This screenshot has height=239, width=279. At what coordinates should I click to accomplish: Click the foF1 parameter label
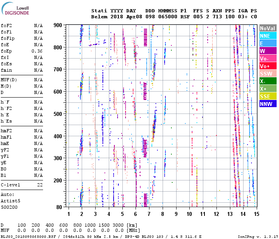tap(6, 32)
